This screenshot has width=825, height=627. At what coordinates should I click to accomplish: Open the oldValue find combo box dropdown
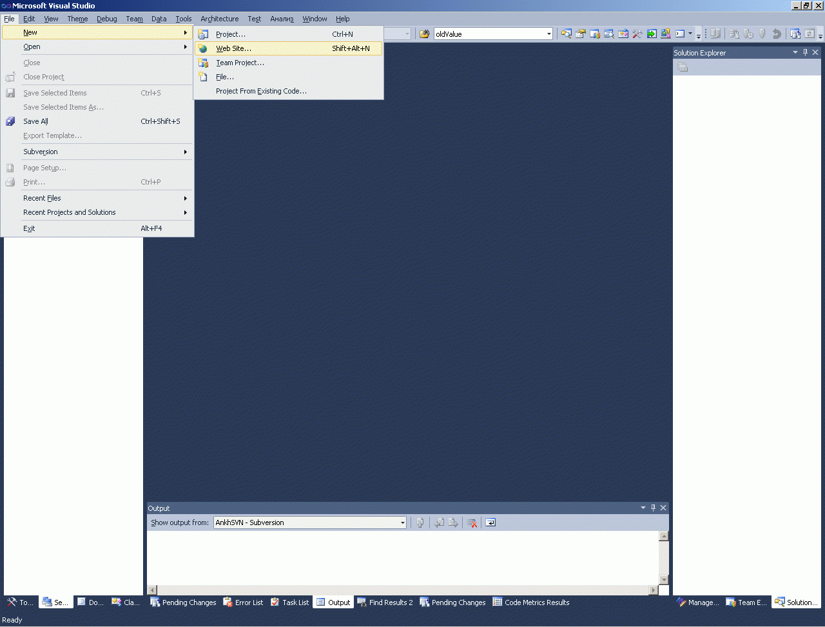[x=548, y=34]
